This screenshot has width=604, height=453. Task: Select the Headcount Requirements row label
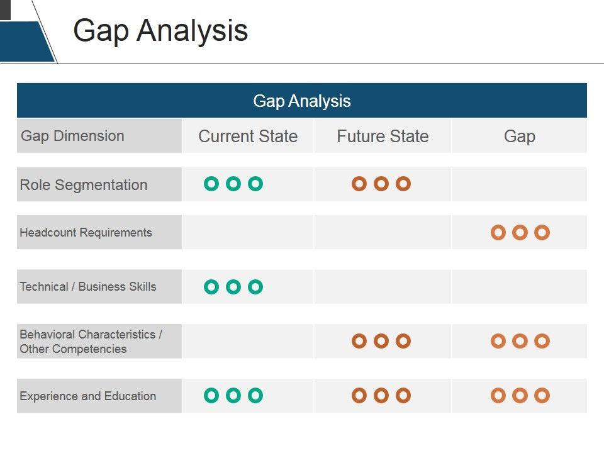[x=86, y=233]
